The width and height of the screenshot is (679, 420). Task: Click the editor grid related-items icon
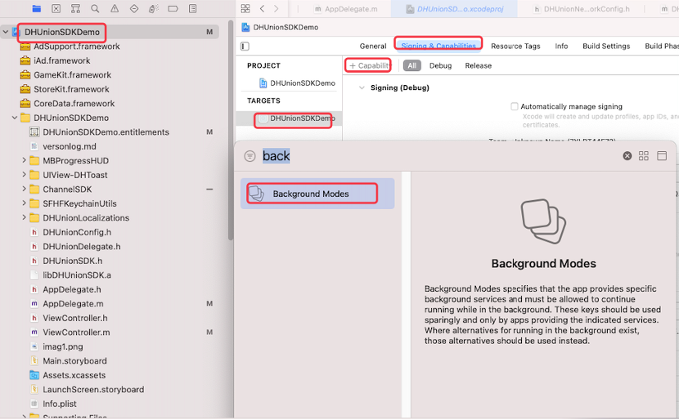click(x=245, y=9)
